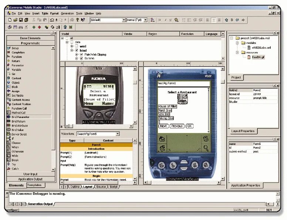Uncheck the Go Web checkbox
This screenshot has width=287, height=220.
[81, 58]
